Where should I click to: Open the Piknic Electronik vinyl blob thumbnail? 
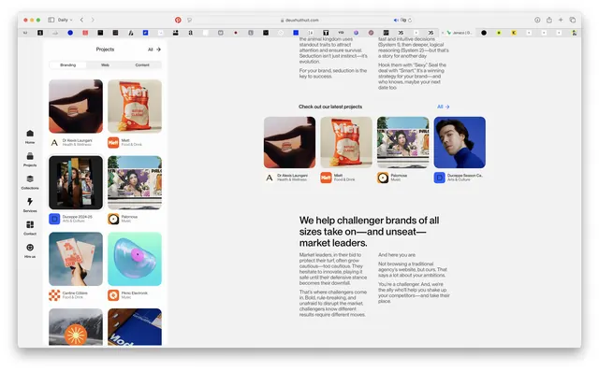tap(135, 259)
